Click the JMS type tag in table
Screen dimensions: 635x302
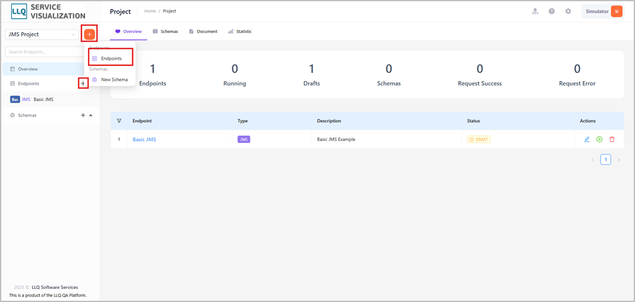244,139
